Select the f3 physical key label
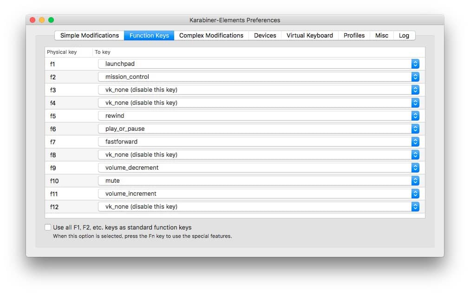The height and width of the screenshot is (294, 470). point(53,90)
